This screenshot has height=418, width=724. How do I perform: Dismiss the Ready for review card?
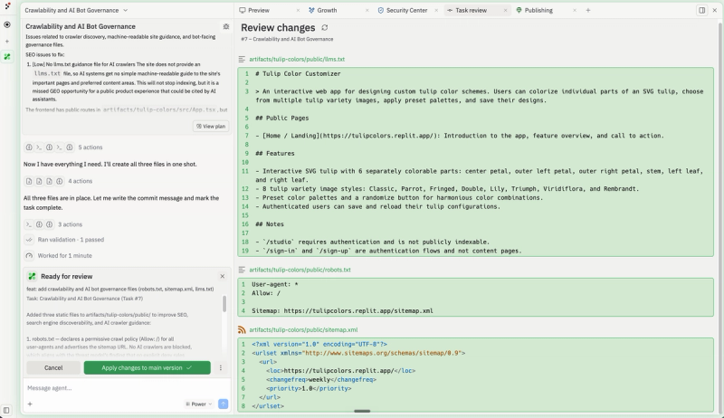point(222,276)
